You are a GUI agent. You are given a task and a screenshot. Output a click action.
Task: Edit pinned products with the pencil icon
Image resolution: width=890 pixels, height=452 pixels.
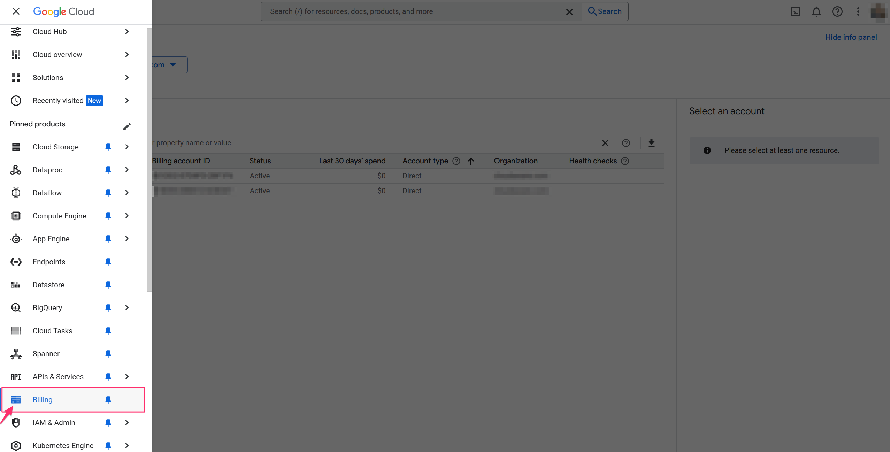pyautogui.click(x=127, y=126)
